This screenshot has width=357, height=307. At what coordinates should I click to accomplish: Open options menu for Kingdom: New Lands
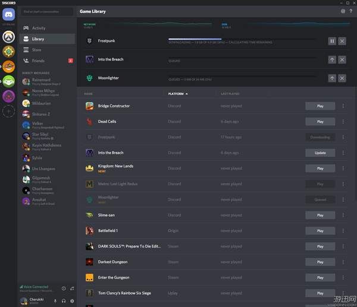tap(343, 169)
